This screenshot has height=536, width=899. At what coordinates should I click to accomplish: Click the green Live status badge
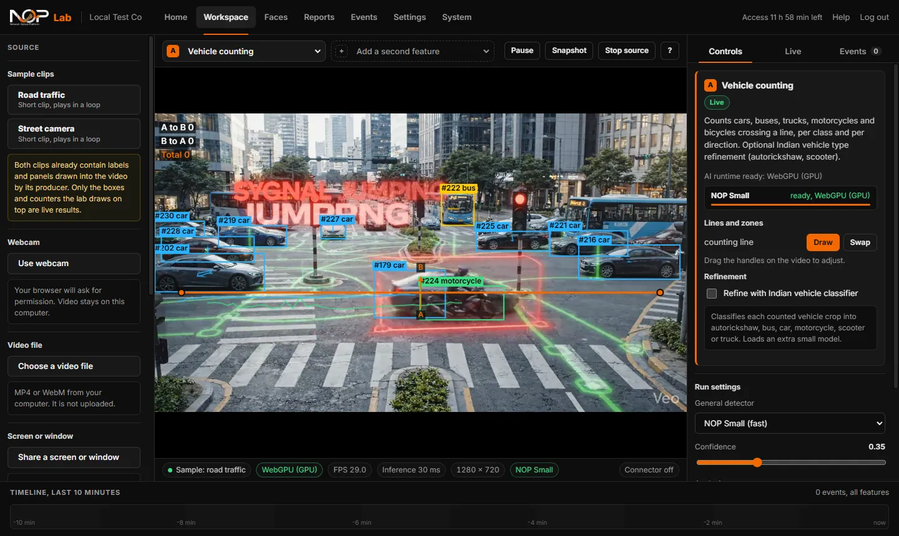pyautogui.click(x=717, y=102)
